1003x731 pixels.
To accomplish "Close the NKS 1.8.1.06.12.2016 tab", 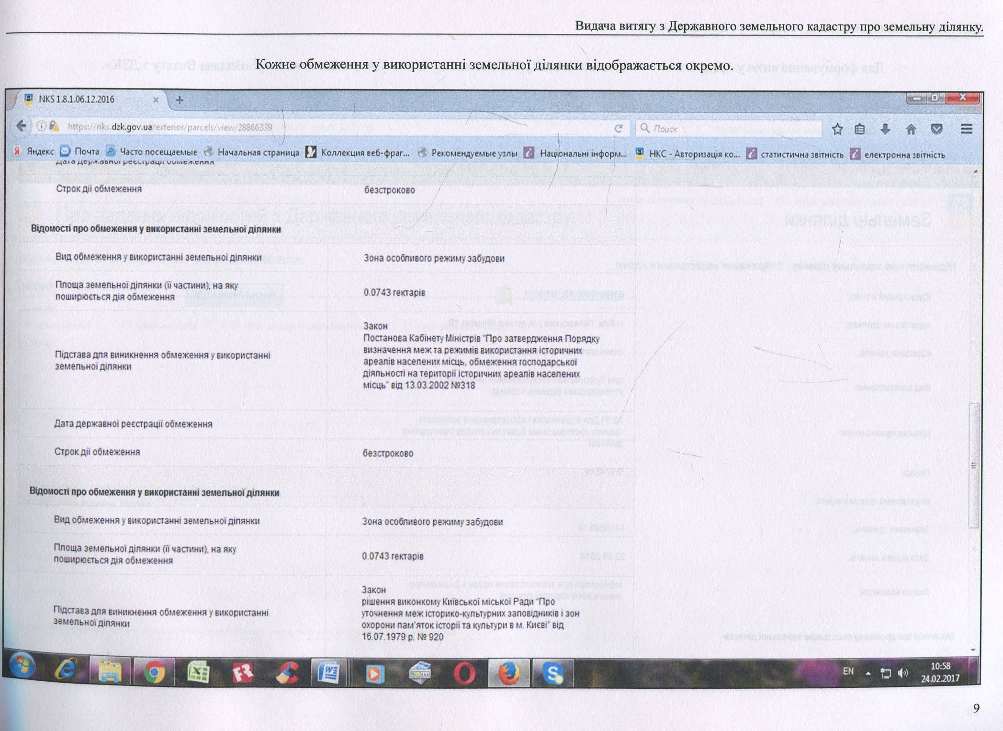I will (x=156, y=100).
